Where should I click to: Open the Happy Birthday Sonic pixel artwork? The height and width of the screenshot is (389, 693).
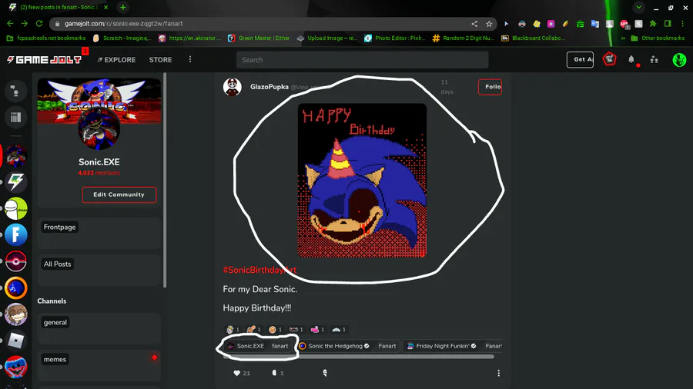pyautogui.click(x=362, y=181)
